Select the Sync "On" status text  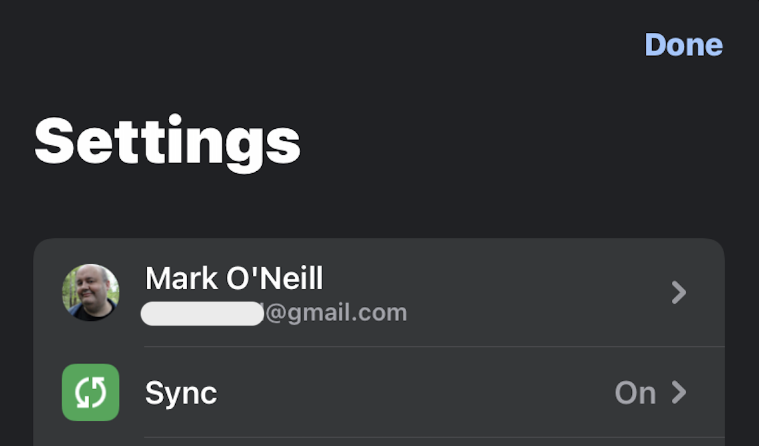635,393
